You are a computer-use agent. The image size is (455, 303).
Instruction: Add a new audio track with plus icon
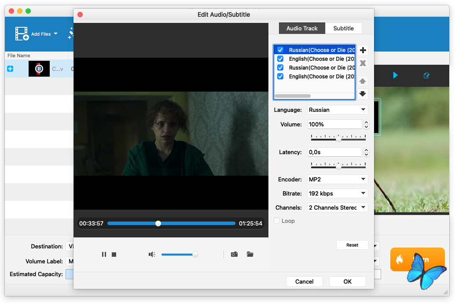363,50
